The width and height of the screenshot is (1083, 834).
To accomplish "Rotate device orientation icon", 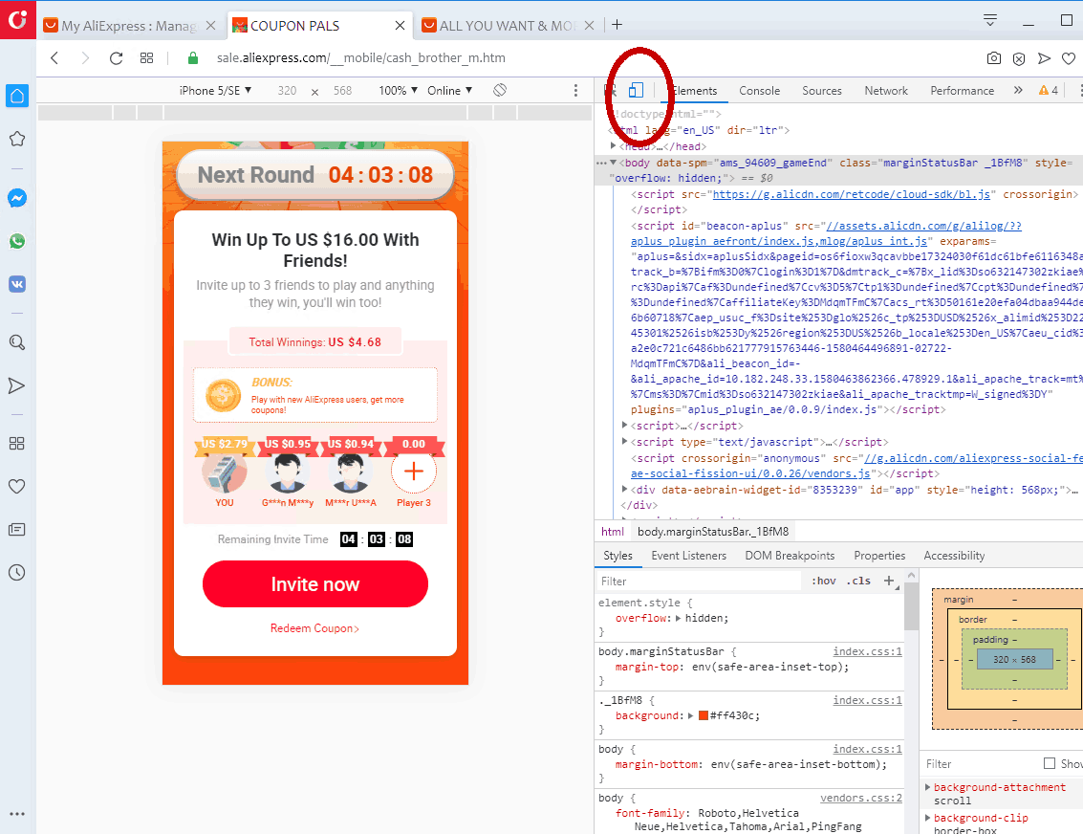I will [500, 90].
